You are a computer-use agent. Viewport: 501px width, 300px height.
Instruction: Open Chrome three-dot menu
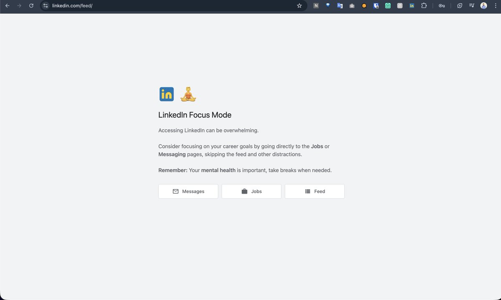(495, 6)
